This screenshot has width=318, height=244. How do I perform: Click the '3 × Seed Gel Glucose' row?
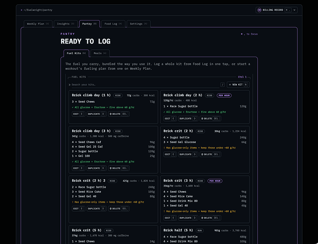coord(205,142)
